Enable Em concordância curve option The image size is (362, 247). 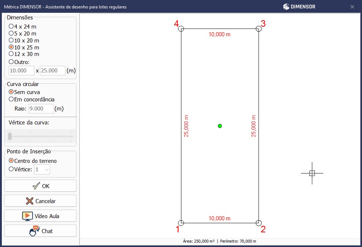(x=11, y=99)
